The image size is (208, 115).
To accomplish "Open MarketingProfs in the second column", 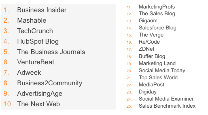I will (157, 7).
